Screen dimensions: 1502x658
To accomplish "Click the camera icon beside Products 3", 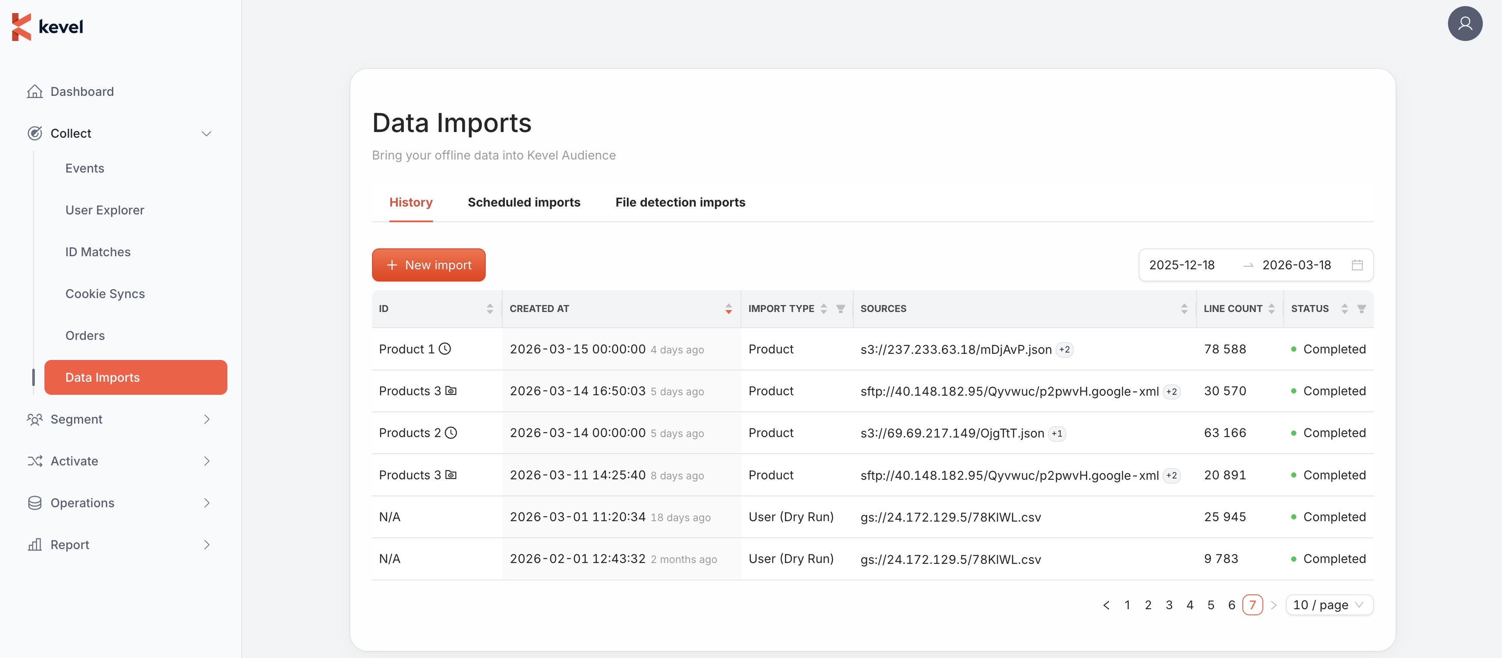I will pyautogui.click(x=451, y=391).
